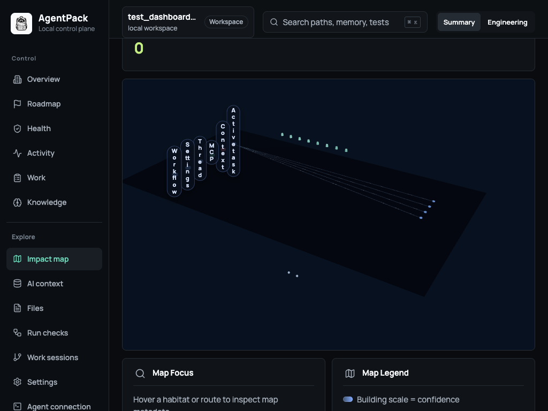548x411 pixels.
Task: Click the Explore section label
Action: point(23,237)
